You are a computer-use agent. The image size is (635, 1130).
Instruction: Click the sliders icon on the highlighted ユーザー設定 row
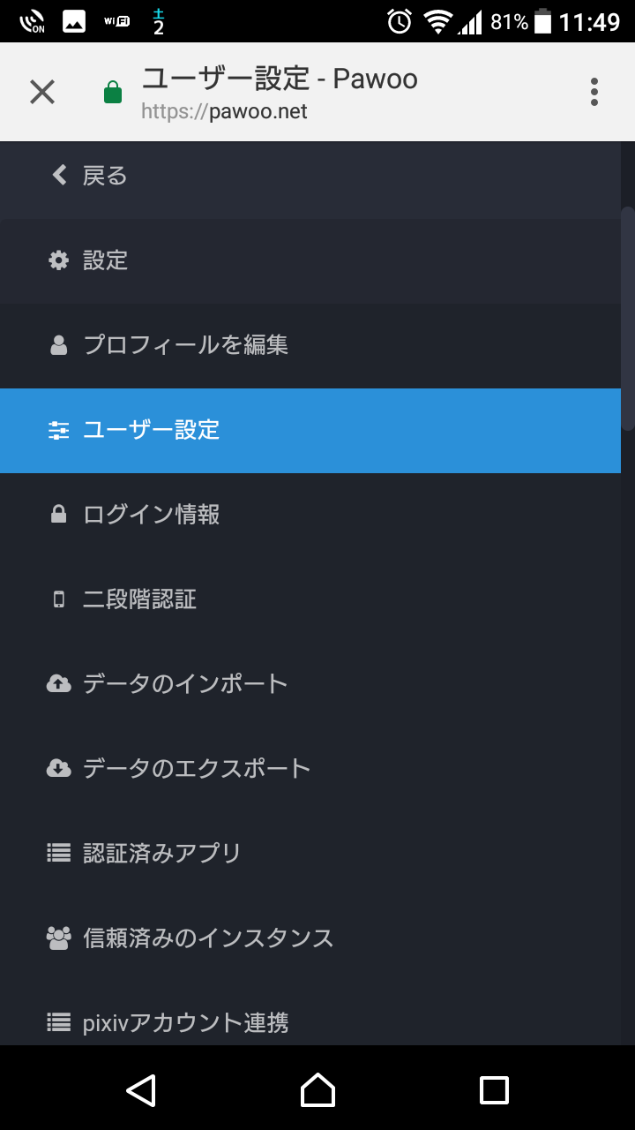(x=58, y=430)
